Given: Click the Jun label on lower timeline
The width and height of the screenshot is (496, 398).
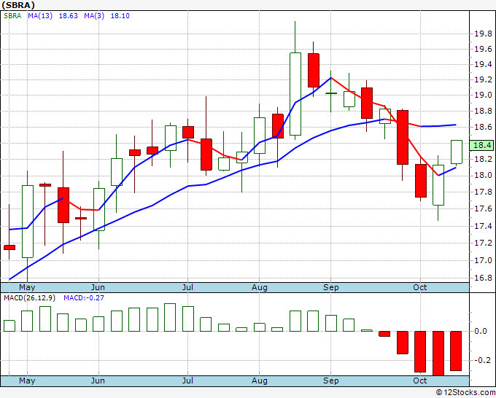Looking at the screenshot, I should tap(98, 381).
